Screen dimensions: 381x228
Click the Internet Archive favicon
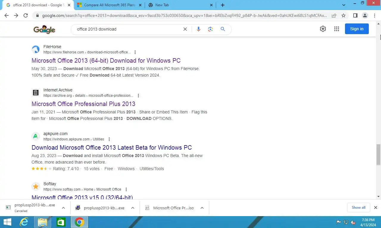(x=36, y=93)
